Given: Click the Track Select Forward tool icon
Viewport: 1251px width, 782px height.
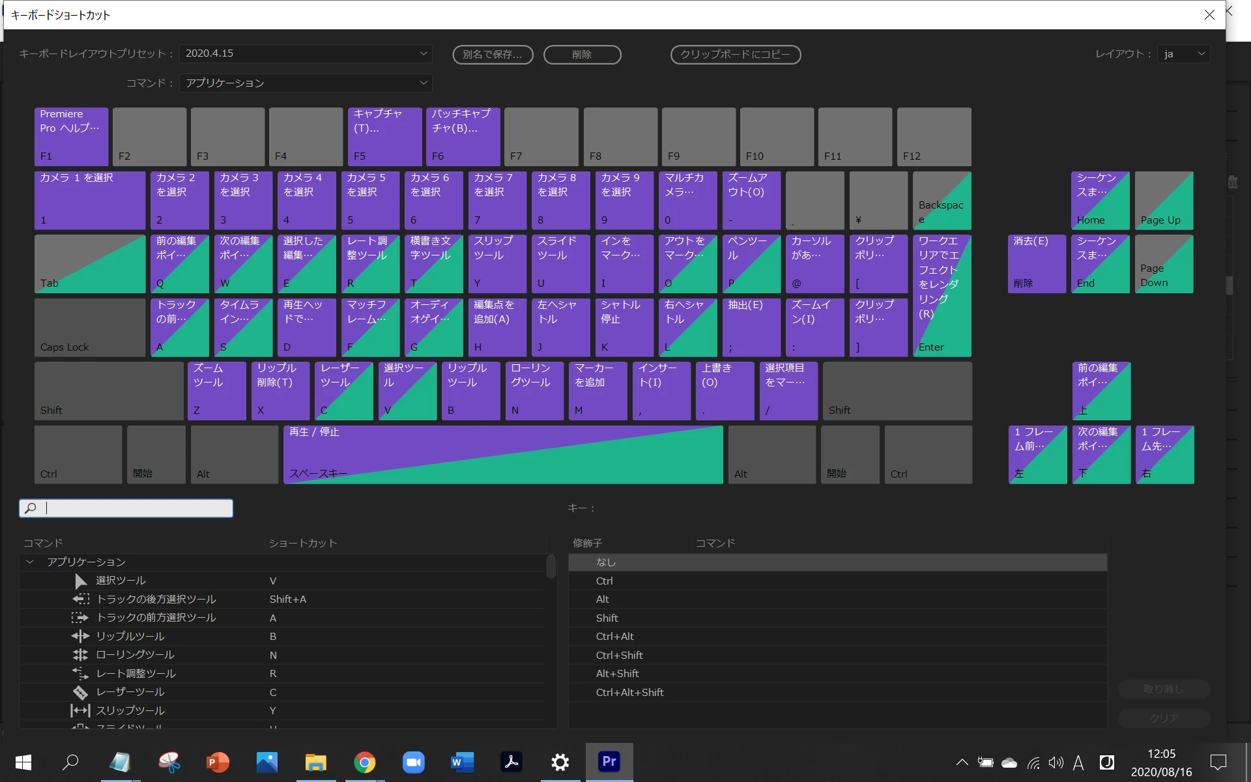Looking at the screenshot, I should pos(80,617).
